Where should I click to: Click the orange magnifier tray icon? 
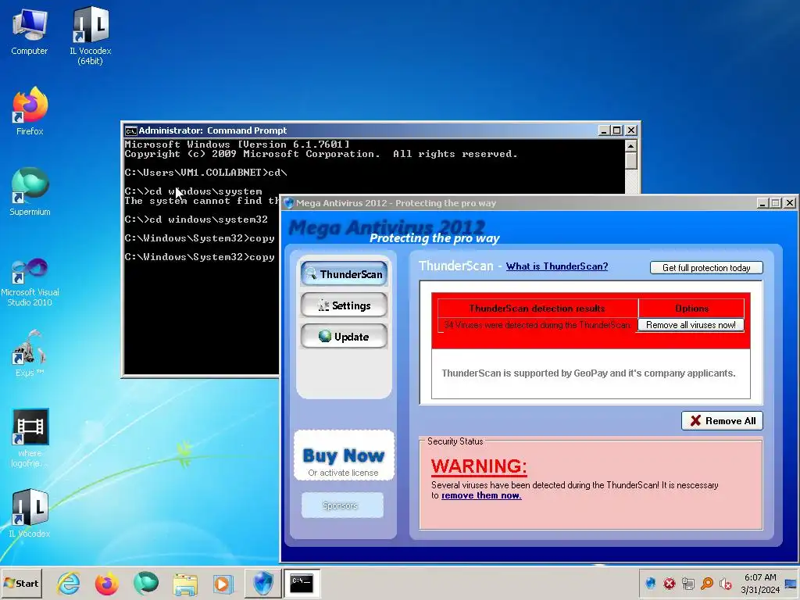coord(706,583)
